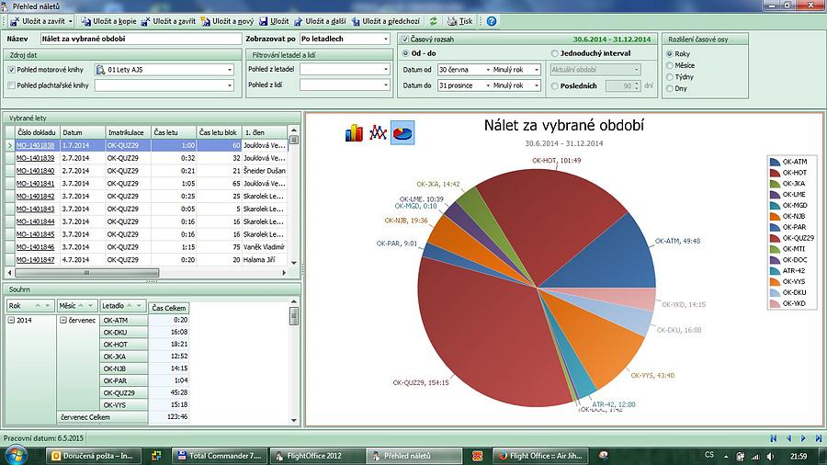The image size is (827, 465).
Task: Open the Zobrazovat po dropdown
Action: pyautogui.click(x=385, y=39)
